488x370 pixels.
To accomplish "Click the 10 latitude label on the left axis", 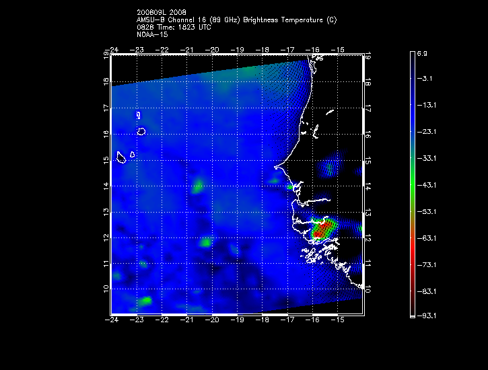I will (x=106, y=289).
